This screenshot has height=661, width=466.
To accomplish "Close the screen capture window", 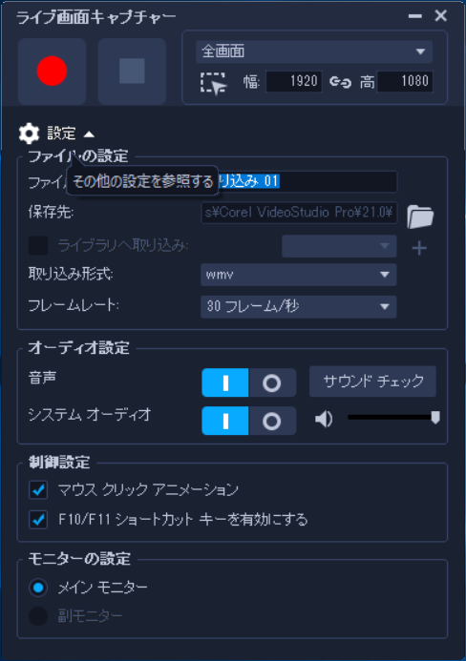I will (x=440, y=15).
